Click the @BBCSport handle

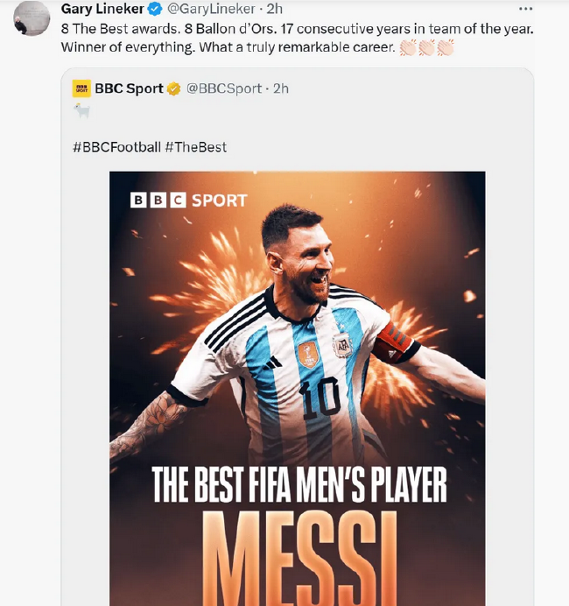point(224,88)
